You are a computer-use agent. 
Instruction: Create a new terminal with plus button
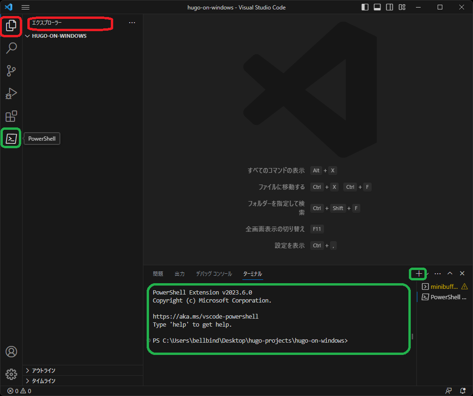[x=418, y=273]
